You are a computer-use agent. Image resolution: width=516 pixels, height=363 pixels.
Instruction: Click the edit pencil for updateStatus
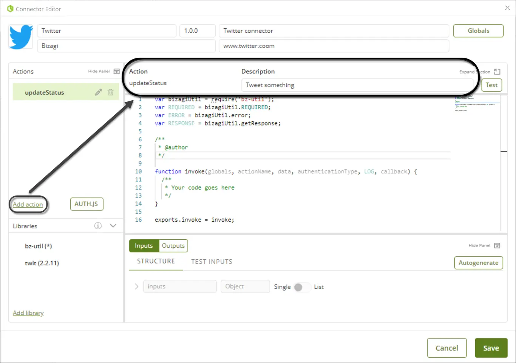tap(98, 92)
